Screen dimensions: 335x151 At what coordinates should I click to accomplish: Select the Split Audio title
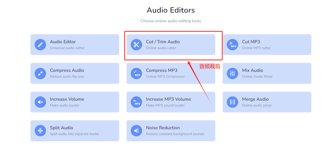click(x=61, y=128)
